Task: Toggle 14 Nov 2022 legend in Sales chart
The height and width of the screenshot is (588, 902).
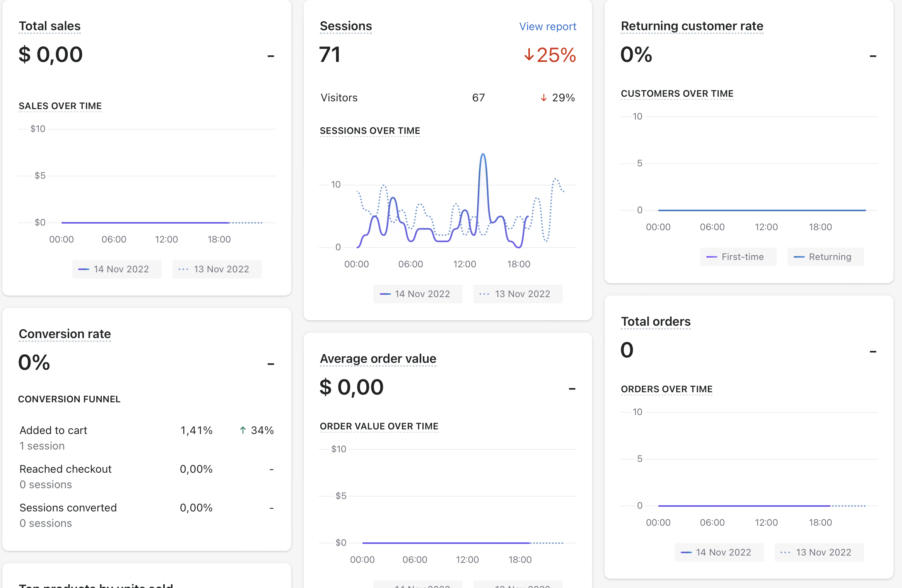Action: pos(116,269)
